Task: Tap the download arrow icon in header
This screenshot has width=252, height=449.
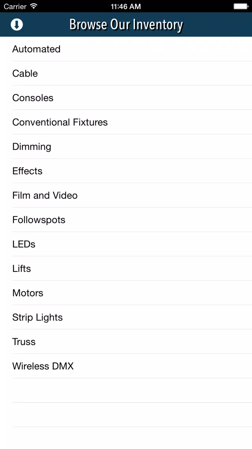Action: pyautogui.click(x=17, y=25)
